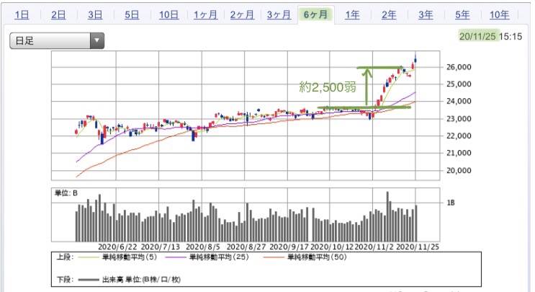
Task: Open the 3日 chart period
Action: [95, 14]
